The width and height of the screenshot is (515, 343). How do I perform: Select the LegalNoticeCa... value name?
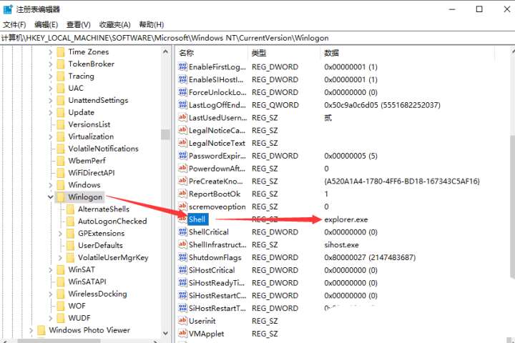217,130
